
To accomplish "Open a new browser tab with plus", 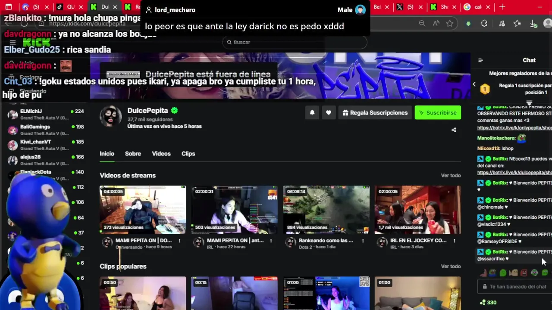I will click(502, 7).
